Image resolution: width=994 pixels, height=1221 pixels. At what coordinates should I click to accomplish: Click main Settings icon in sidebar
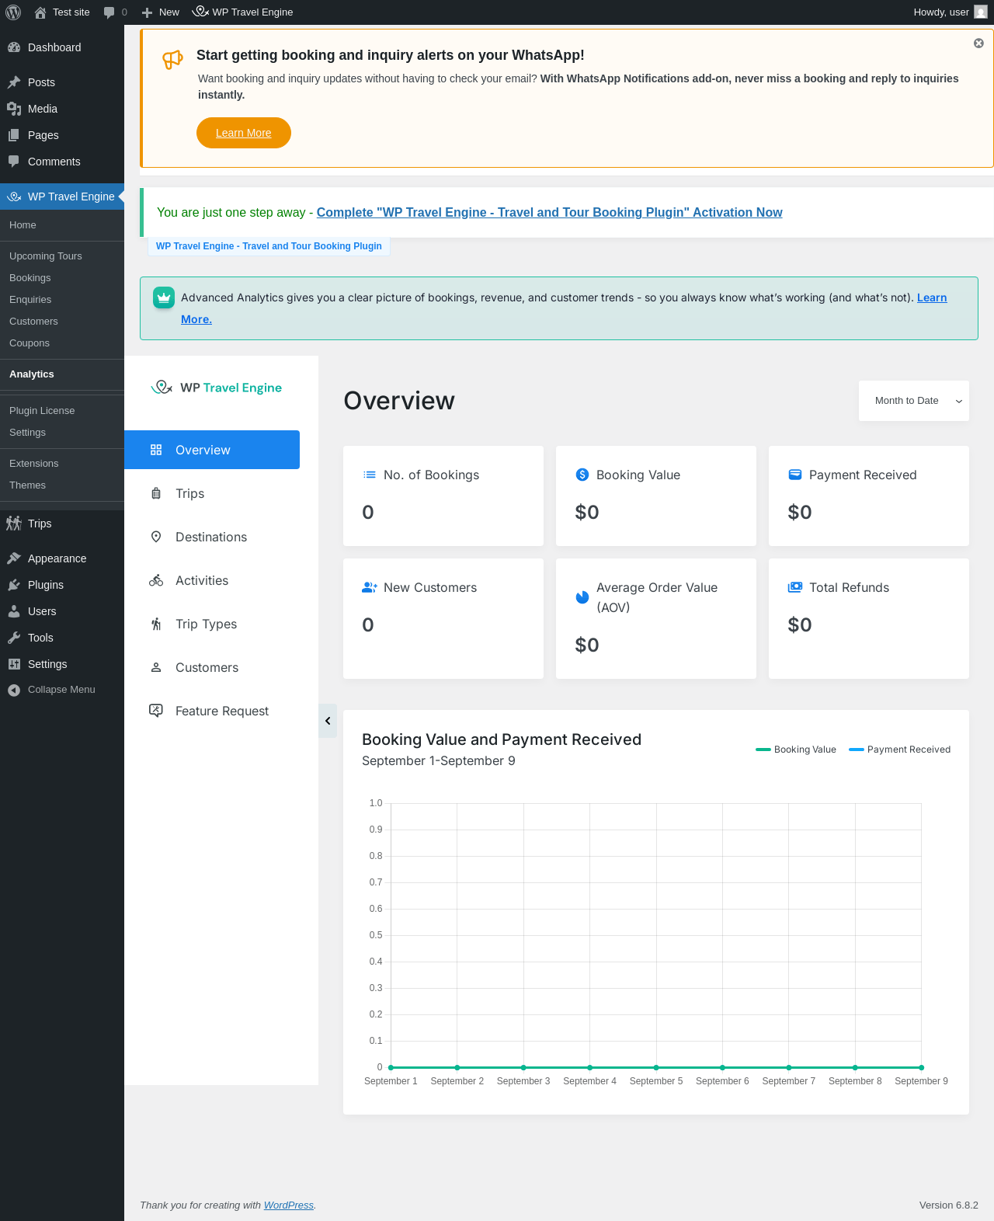point(14,664)
